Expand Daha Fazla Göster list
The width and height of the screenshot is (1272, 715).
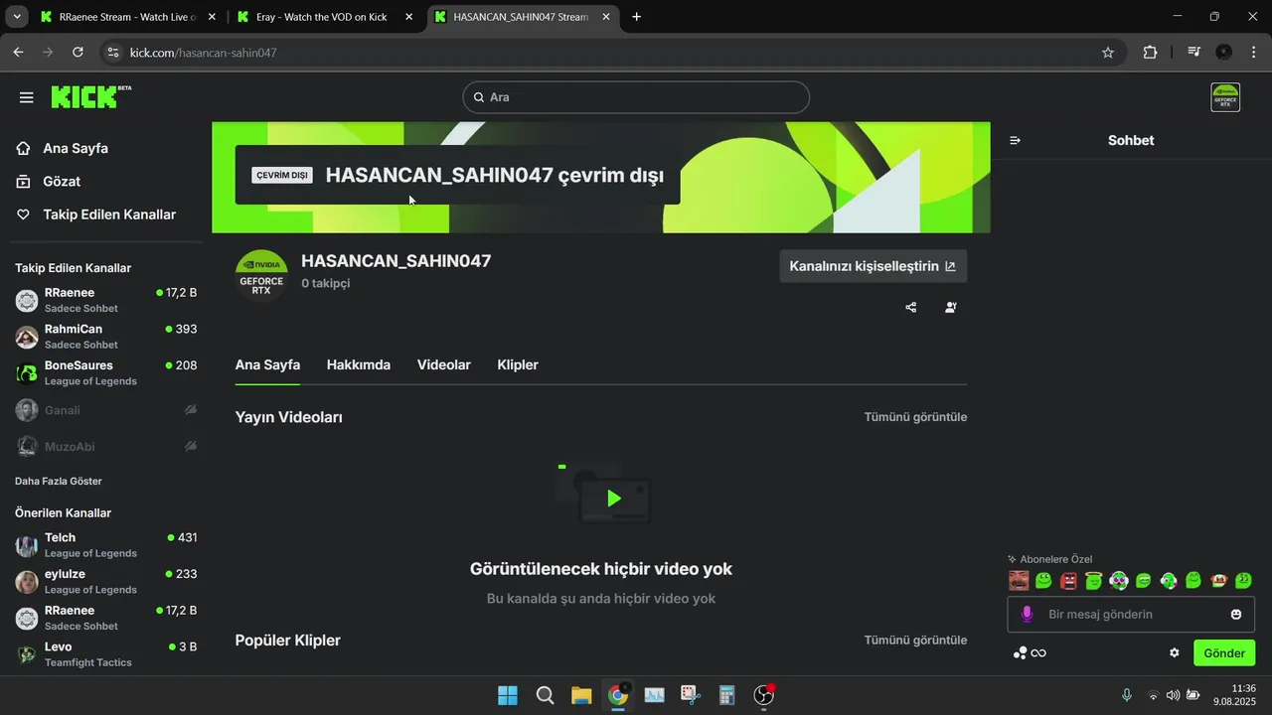[59, 482]
